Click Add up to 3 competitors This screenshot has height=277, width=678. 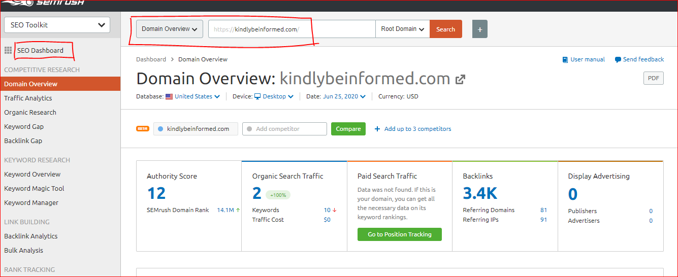413,129
